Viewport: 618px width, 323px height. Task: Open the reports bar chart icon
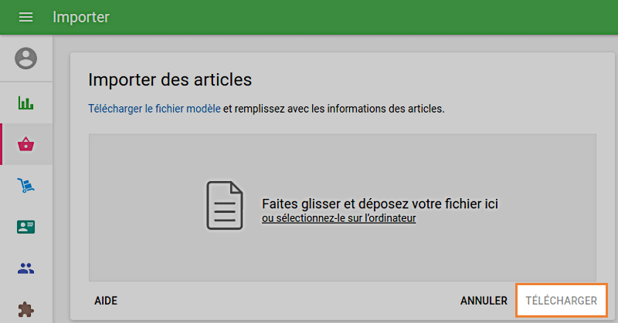coord(26,103)
